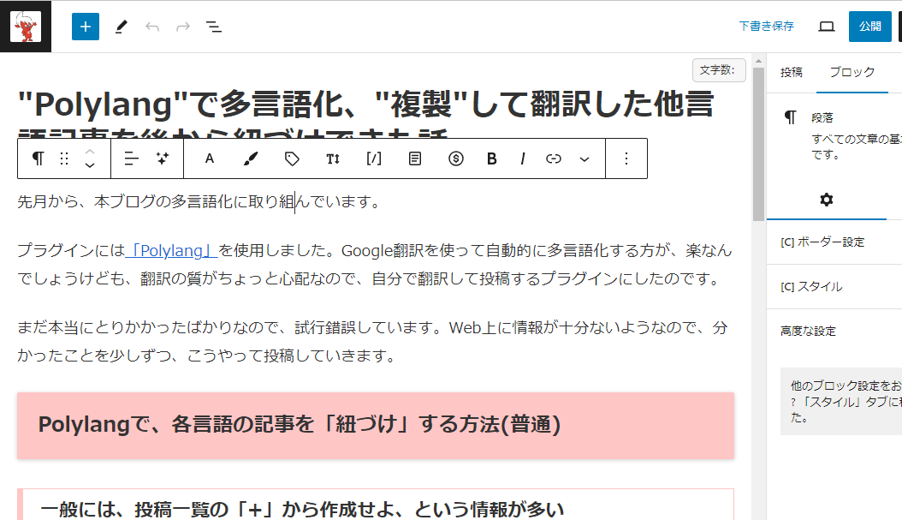Click the tag icon in the block toolbar
Image resolution: width=902 pixels, height=520 pixels.
292,158
